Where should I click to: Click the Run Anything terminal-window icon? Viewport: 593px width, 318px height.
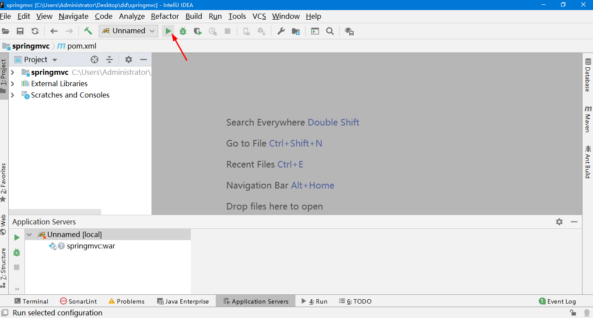[315, 31]
